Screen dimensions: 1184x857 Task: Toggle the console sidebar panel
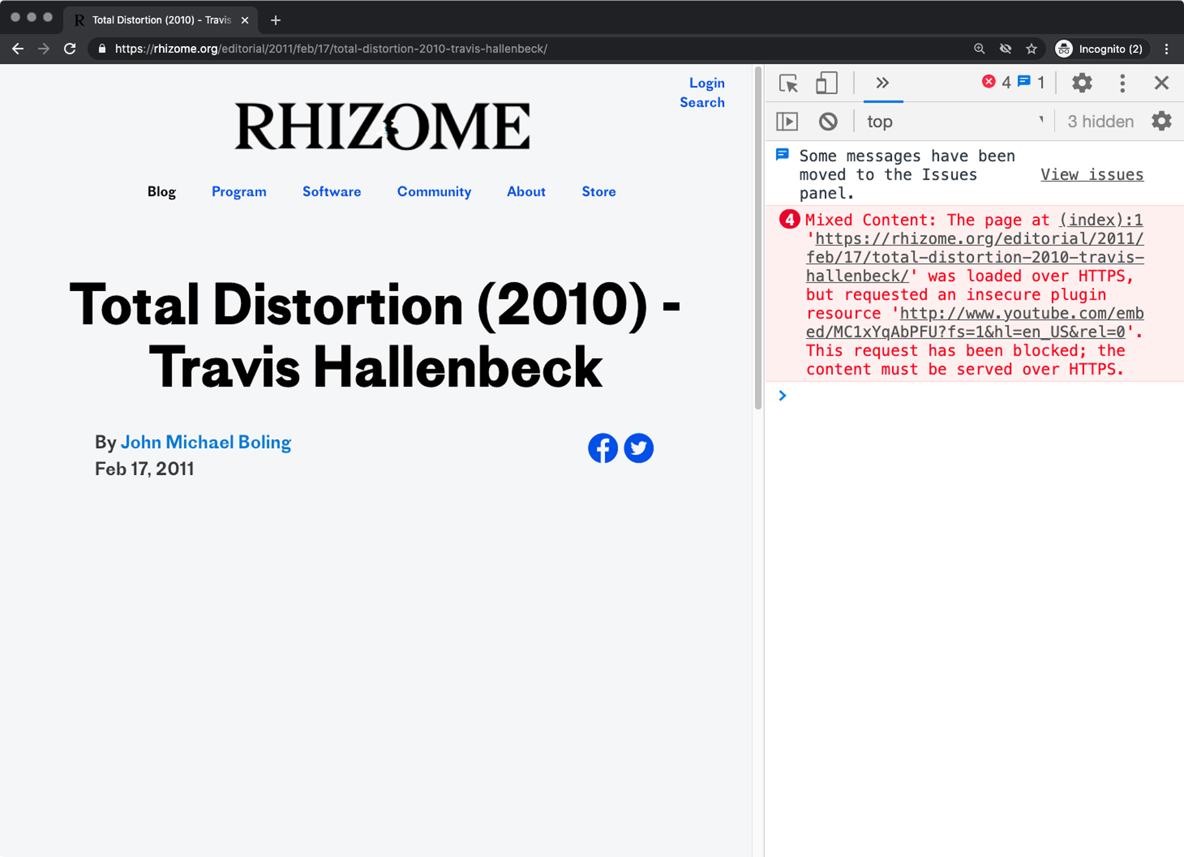click(x=787, y=121)
